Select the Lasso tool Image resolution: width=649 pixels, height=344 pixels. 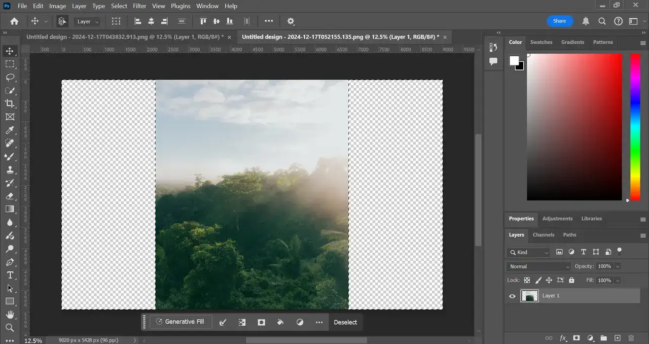coord(10,77)
